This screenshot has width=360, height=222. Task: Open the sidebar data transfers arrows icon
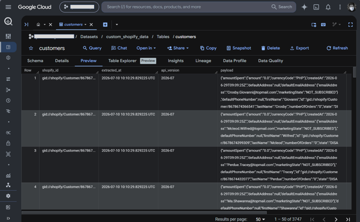tap(8, 79)
